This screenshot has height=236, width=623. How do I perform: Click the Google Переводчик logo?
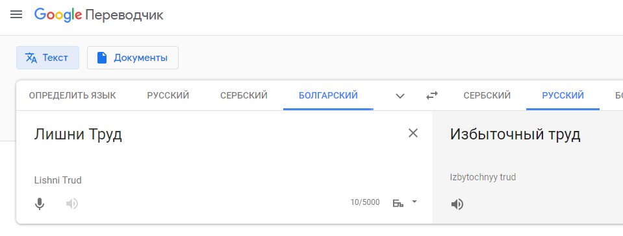99,15
